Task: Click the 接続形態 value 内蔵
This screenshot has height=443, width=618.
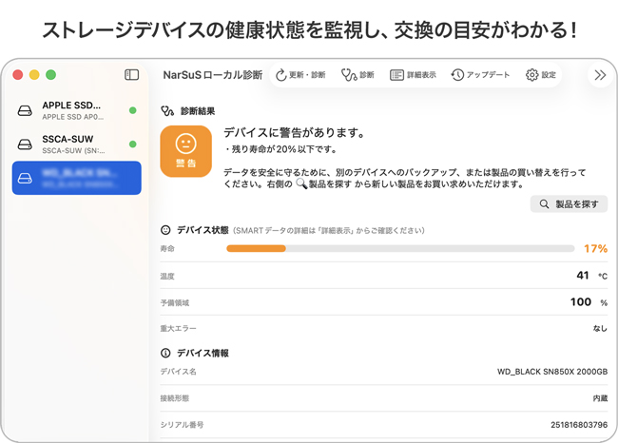Action: click(600, 398)
